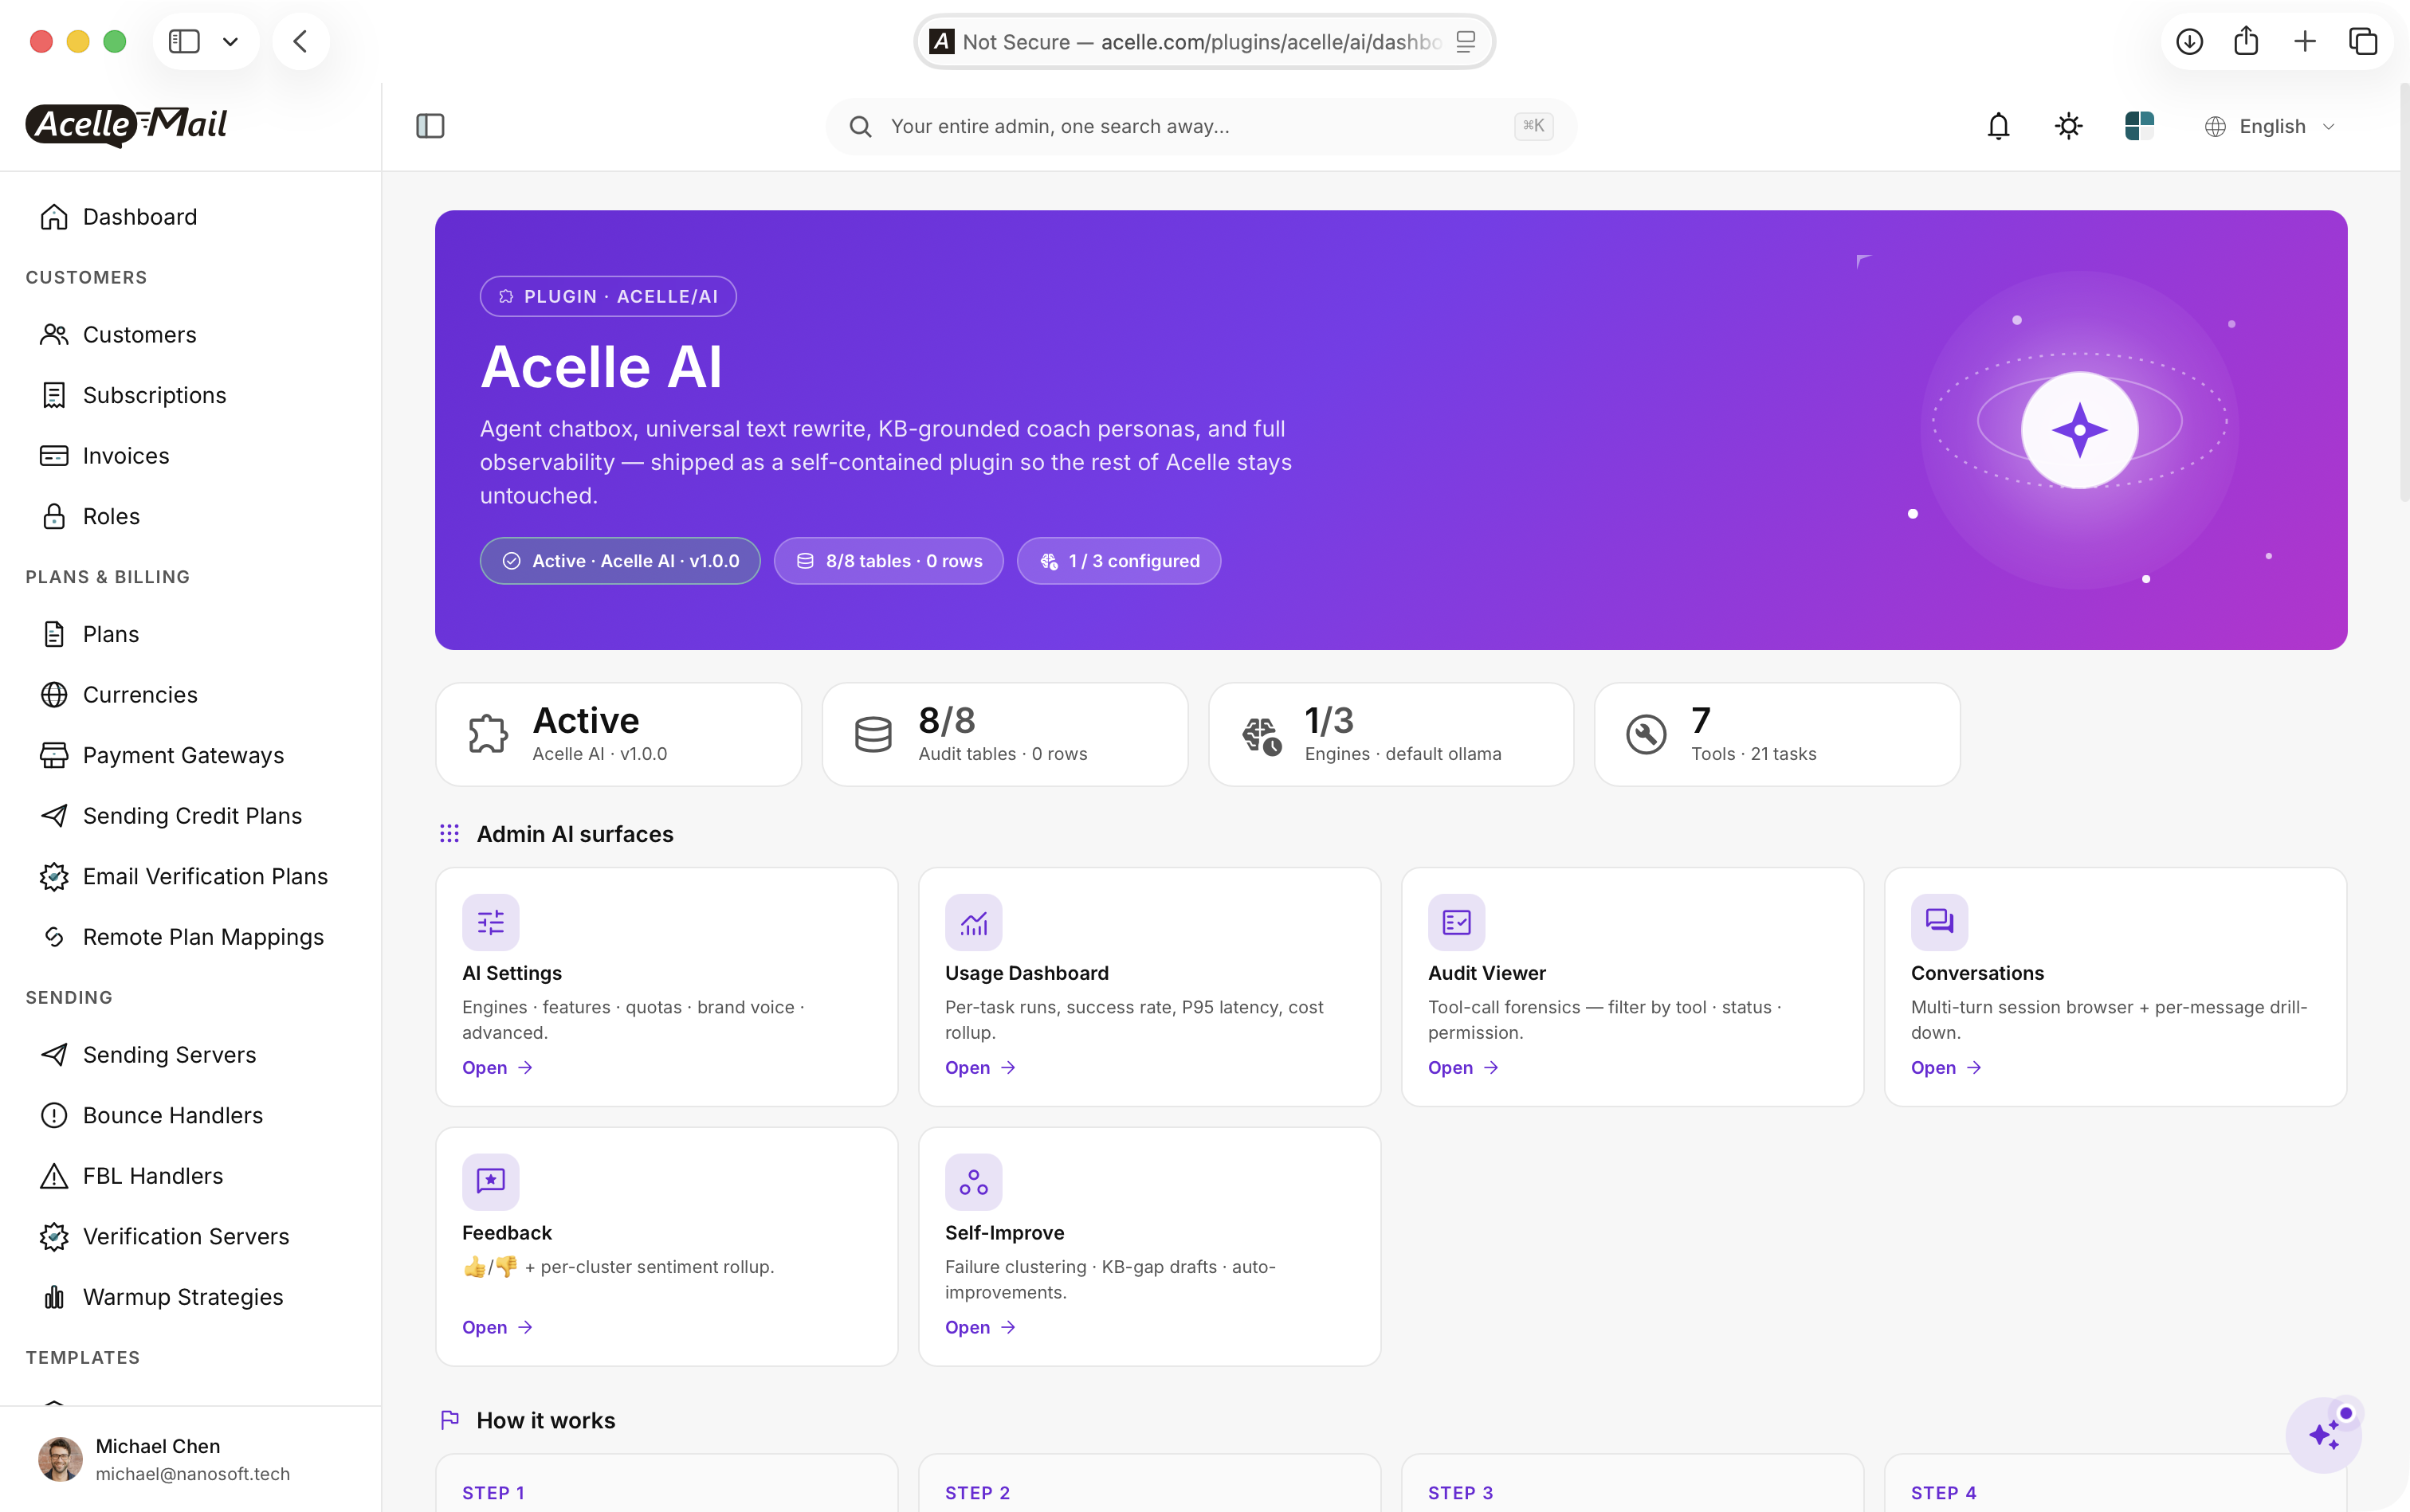This screenshot has height=1512, width=2410.
Task: Click the 7 Tools stat card
Action: pos(1776,734)
